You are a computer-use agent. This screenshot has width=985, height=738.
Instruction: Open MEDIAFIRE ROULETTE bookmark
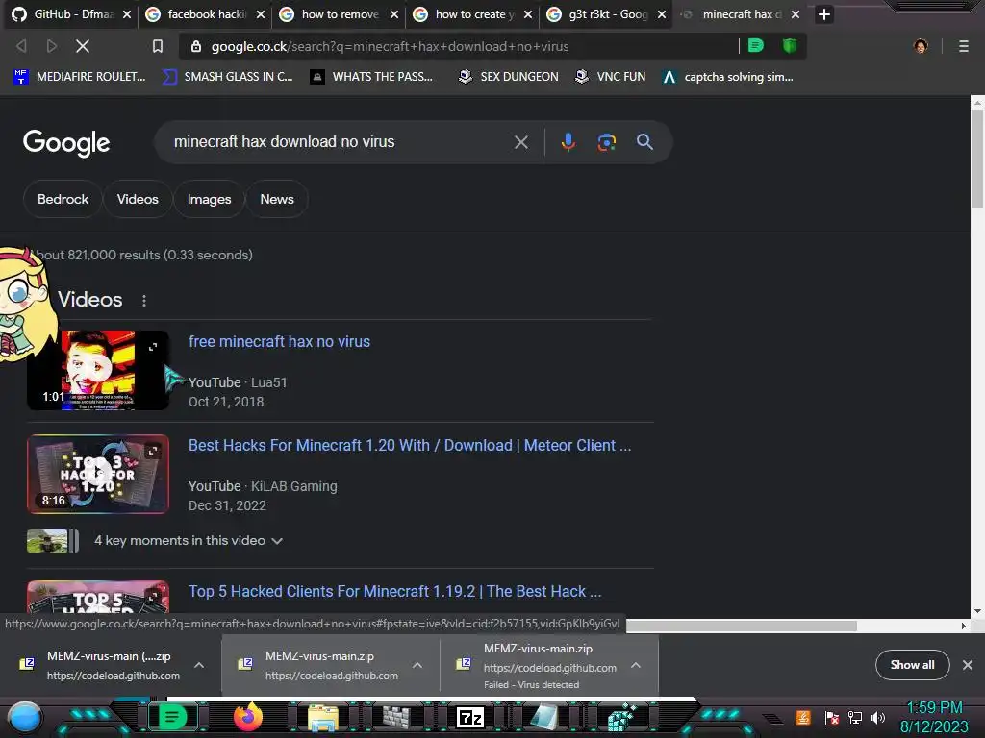point(79,77)
